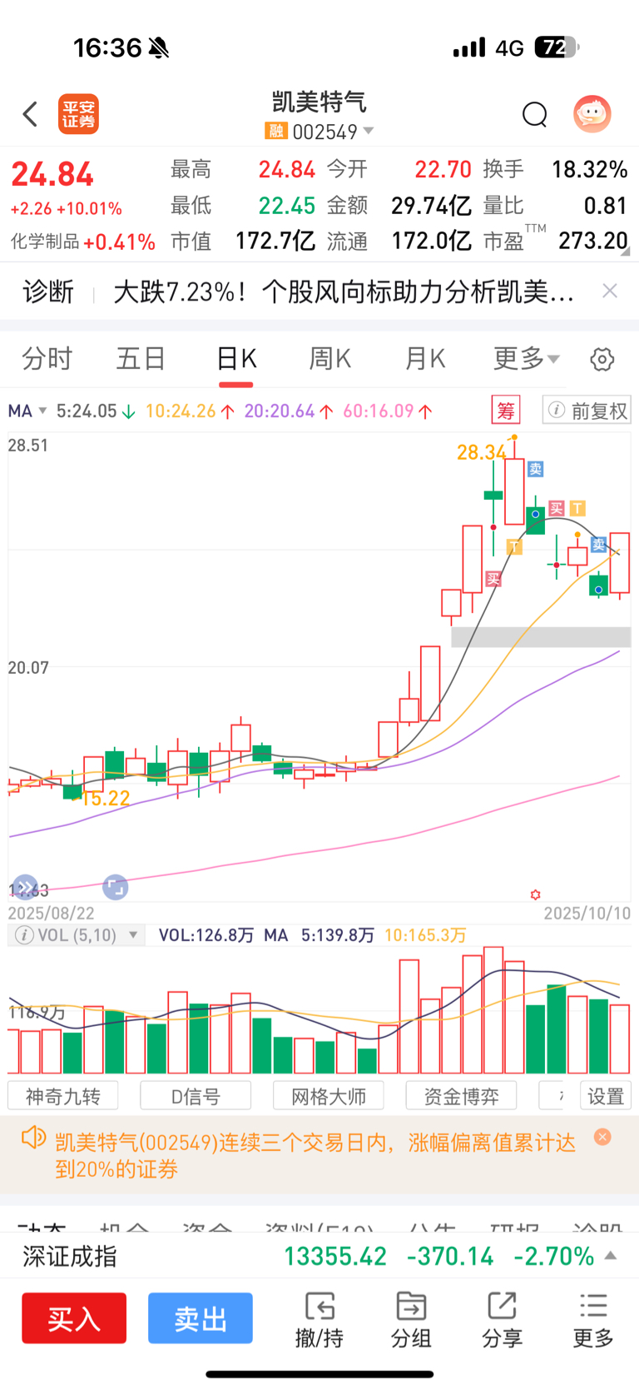The height and width of the screenshot is (1390, 639).
Task: Tap the 分享 share icon
Action: [x=502, y=1320]
